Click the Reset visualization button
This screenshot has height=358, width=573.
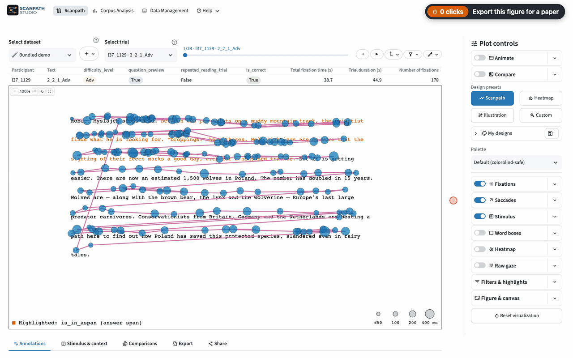(516, 315)
